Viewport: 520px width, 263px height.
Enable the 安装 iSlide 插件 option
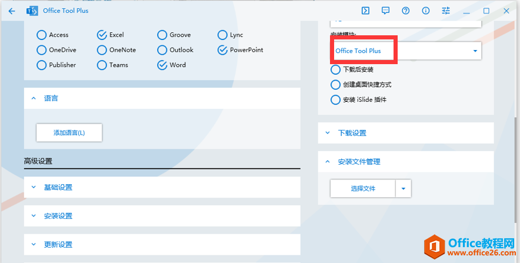[x=336, y=99]
